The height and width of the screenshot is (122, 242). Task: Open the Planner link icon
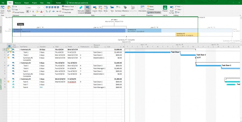coord(165,9)
